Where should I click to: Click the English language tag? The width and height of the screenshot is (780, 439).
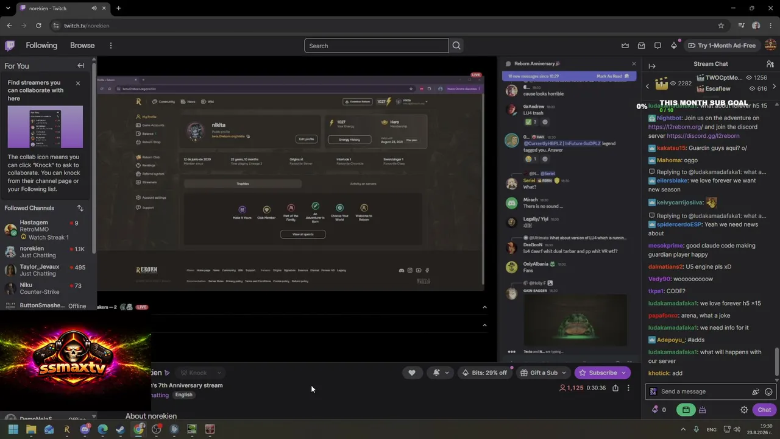coord(183,394)
